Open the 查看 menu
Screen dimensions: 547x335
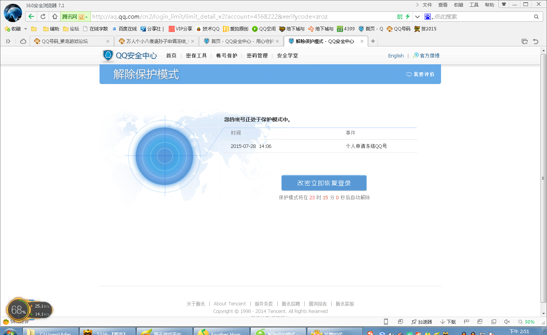click(x=443, y=5)
